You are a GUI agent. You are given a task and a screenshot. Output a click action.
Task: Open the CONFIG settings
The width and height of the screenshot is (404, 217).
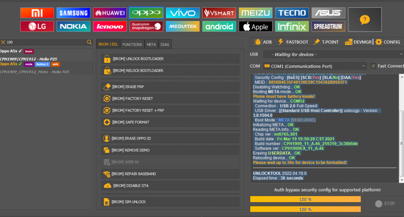[388, 42]
